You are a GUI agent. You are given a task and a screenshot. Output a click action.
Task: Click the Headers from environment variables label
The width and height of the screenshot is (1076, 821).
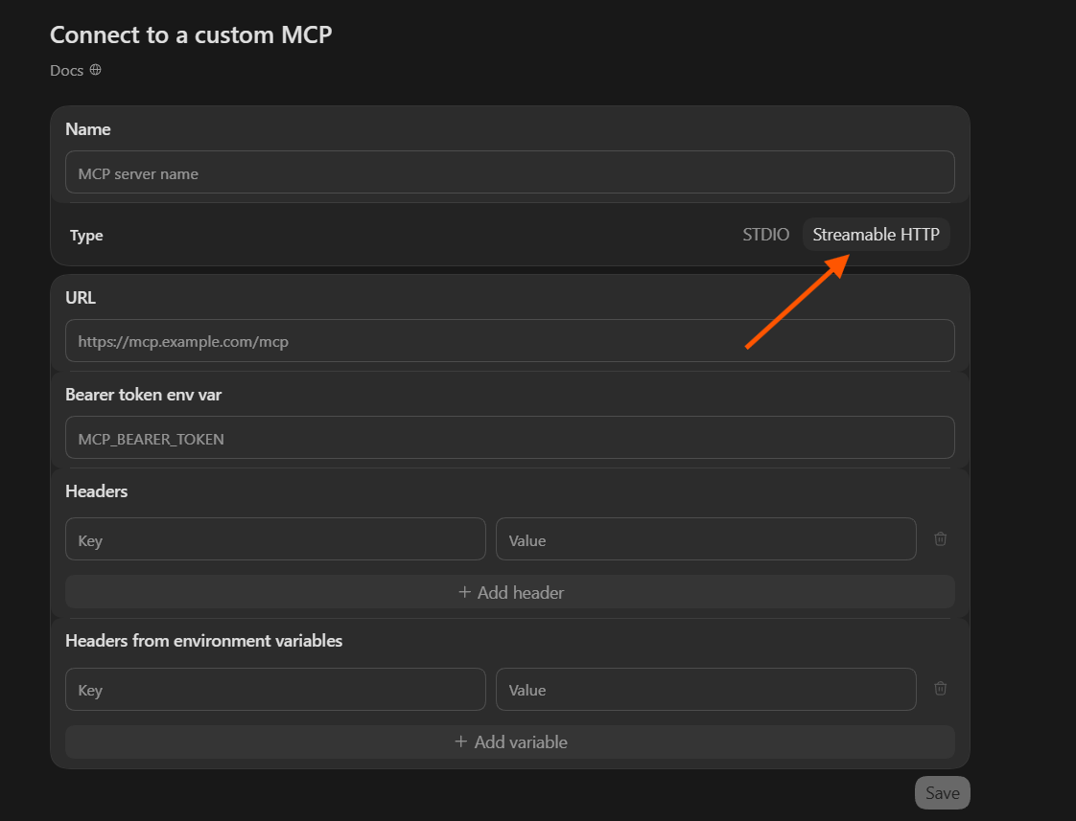pos(204,641)
